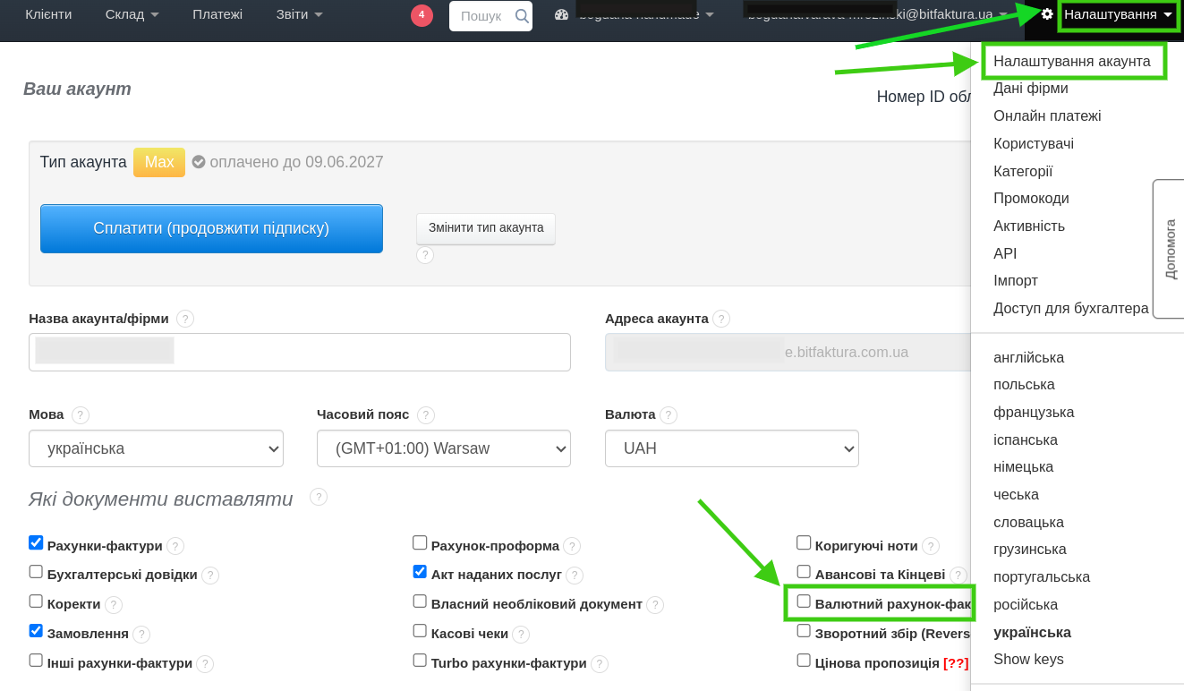Show help for Назва акаунта/фірми
The height and width of the screenshot is (691, 1184).
(185, 319)
